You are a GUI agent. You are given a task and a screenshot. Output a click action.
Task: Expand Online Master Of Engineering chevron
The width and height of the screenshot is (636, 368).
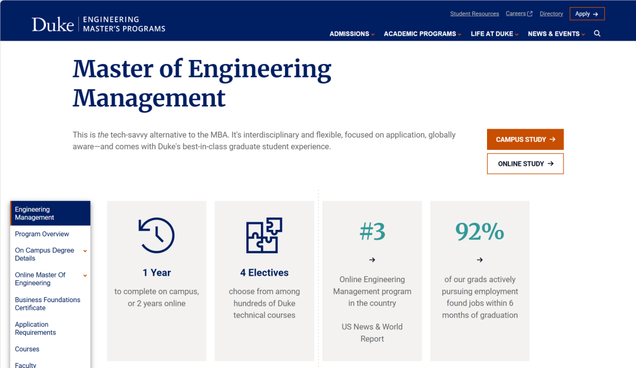(85, 276)
